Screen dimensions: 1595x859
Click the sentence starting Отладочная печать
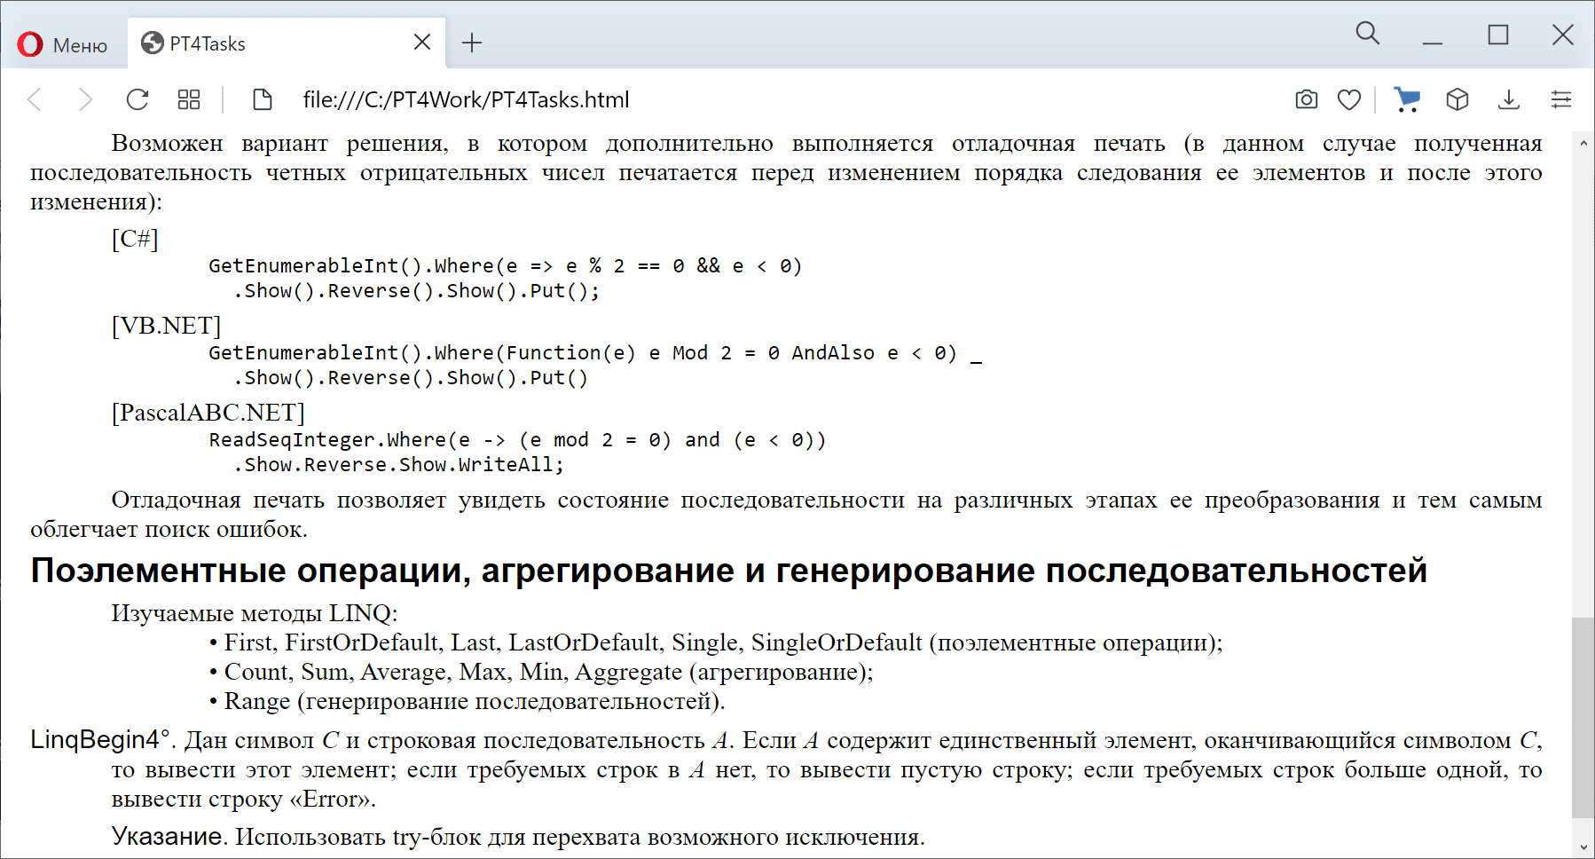(x=786, y=515)
